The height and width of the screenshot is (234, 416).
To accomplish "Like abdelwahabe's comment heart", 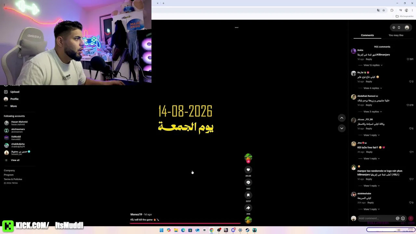I will pyautogui.click(x=410, y=202).
